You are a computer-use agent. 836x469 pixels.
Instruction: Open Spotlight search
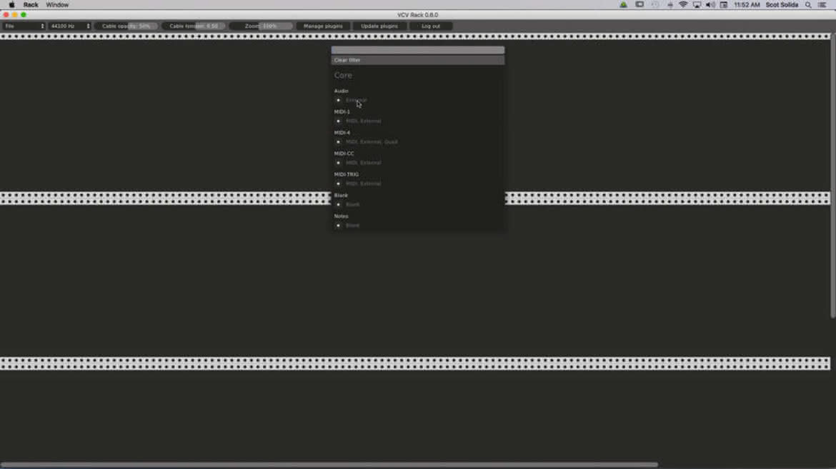(808, 5)
